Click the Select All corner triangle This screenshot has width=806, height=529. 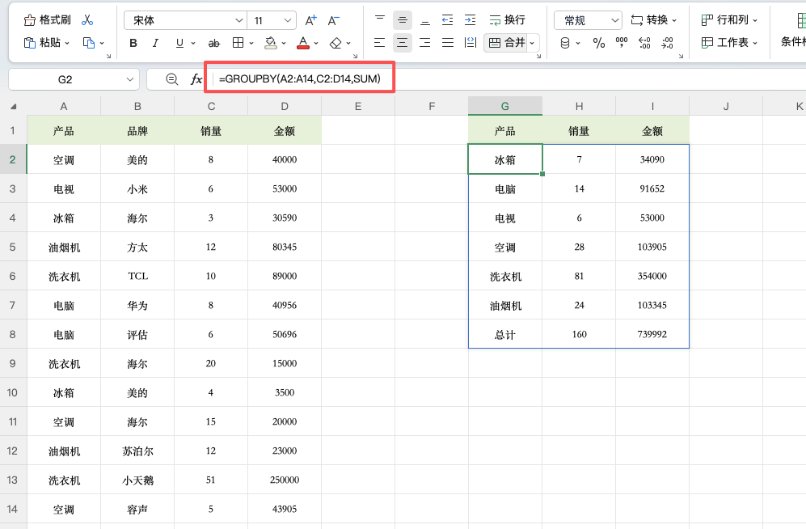point(14,107)
